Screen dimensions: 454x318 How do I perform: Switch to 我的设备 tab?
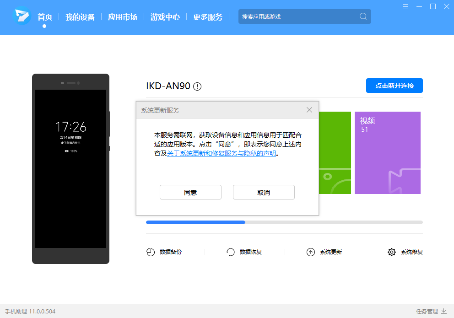tap(80, 17)
